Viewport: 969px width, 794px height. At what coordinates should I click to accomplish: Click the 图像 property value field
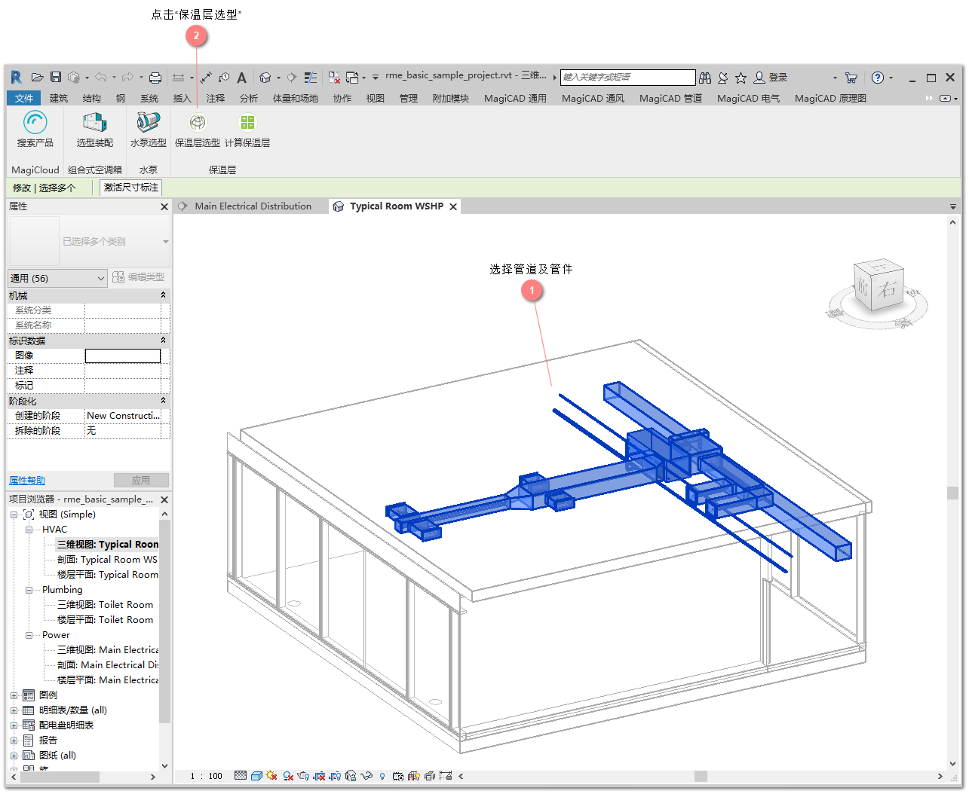[x=123, y=356]
